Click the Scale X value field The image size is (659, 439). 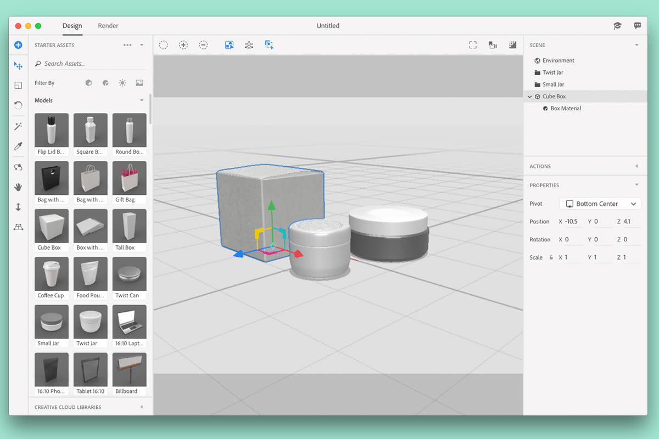573,257
